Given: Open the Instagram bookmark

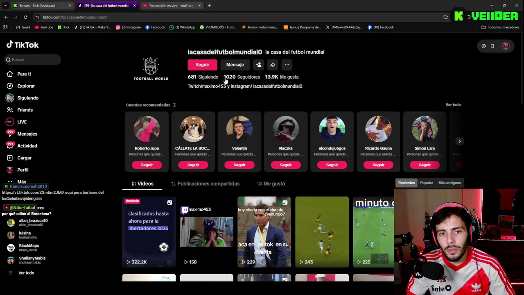Looking at the screenshot, I should coord(128,27).
